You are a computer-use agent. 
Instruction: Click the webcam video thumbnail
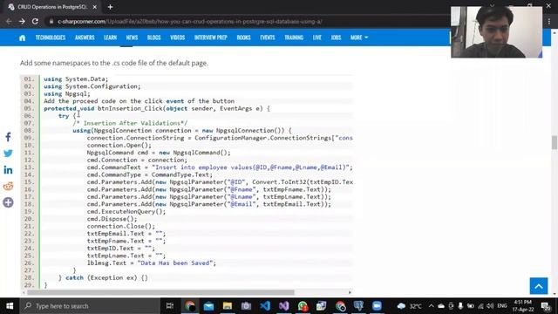coord(496,32)
